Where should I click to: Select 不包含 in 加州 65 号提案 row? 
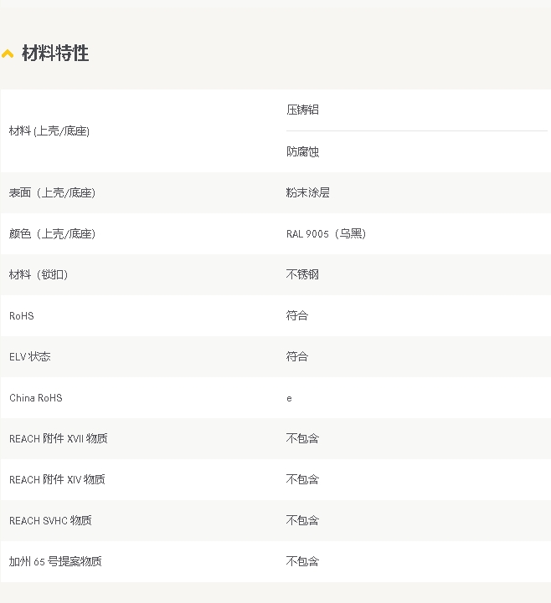(302, 561)
